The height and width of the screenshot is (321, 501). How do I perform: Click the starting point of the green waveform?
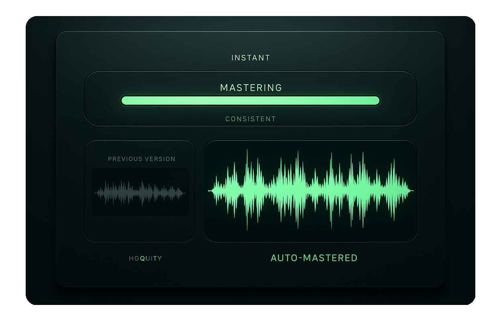210,191
